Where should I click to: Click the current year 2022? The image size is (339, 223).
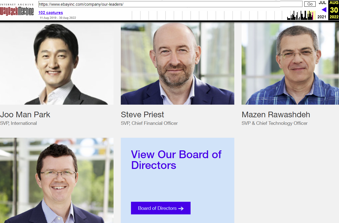point(334,17)
